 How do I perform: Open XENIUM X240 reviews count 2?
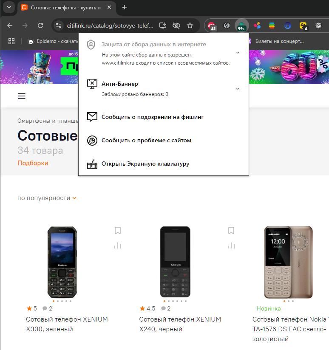tap(166, 308)
